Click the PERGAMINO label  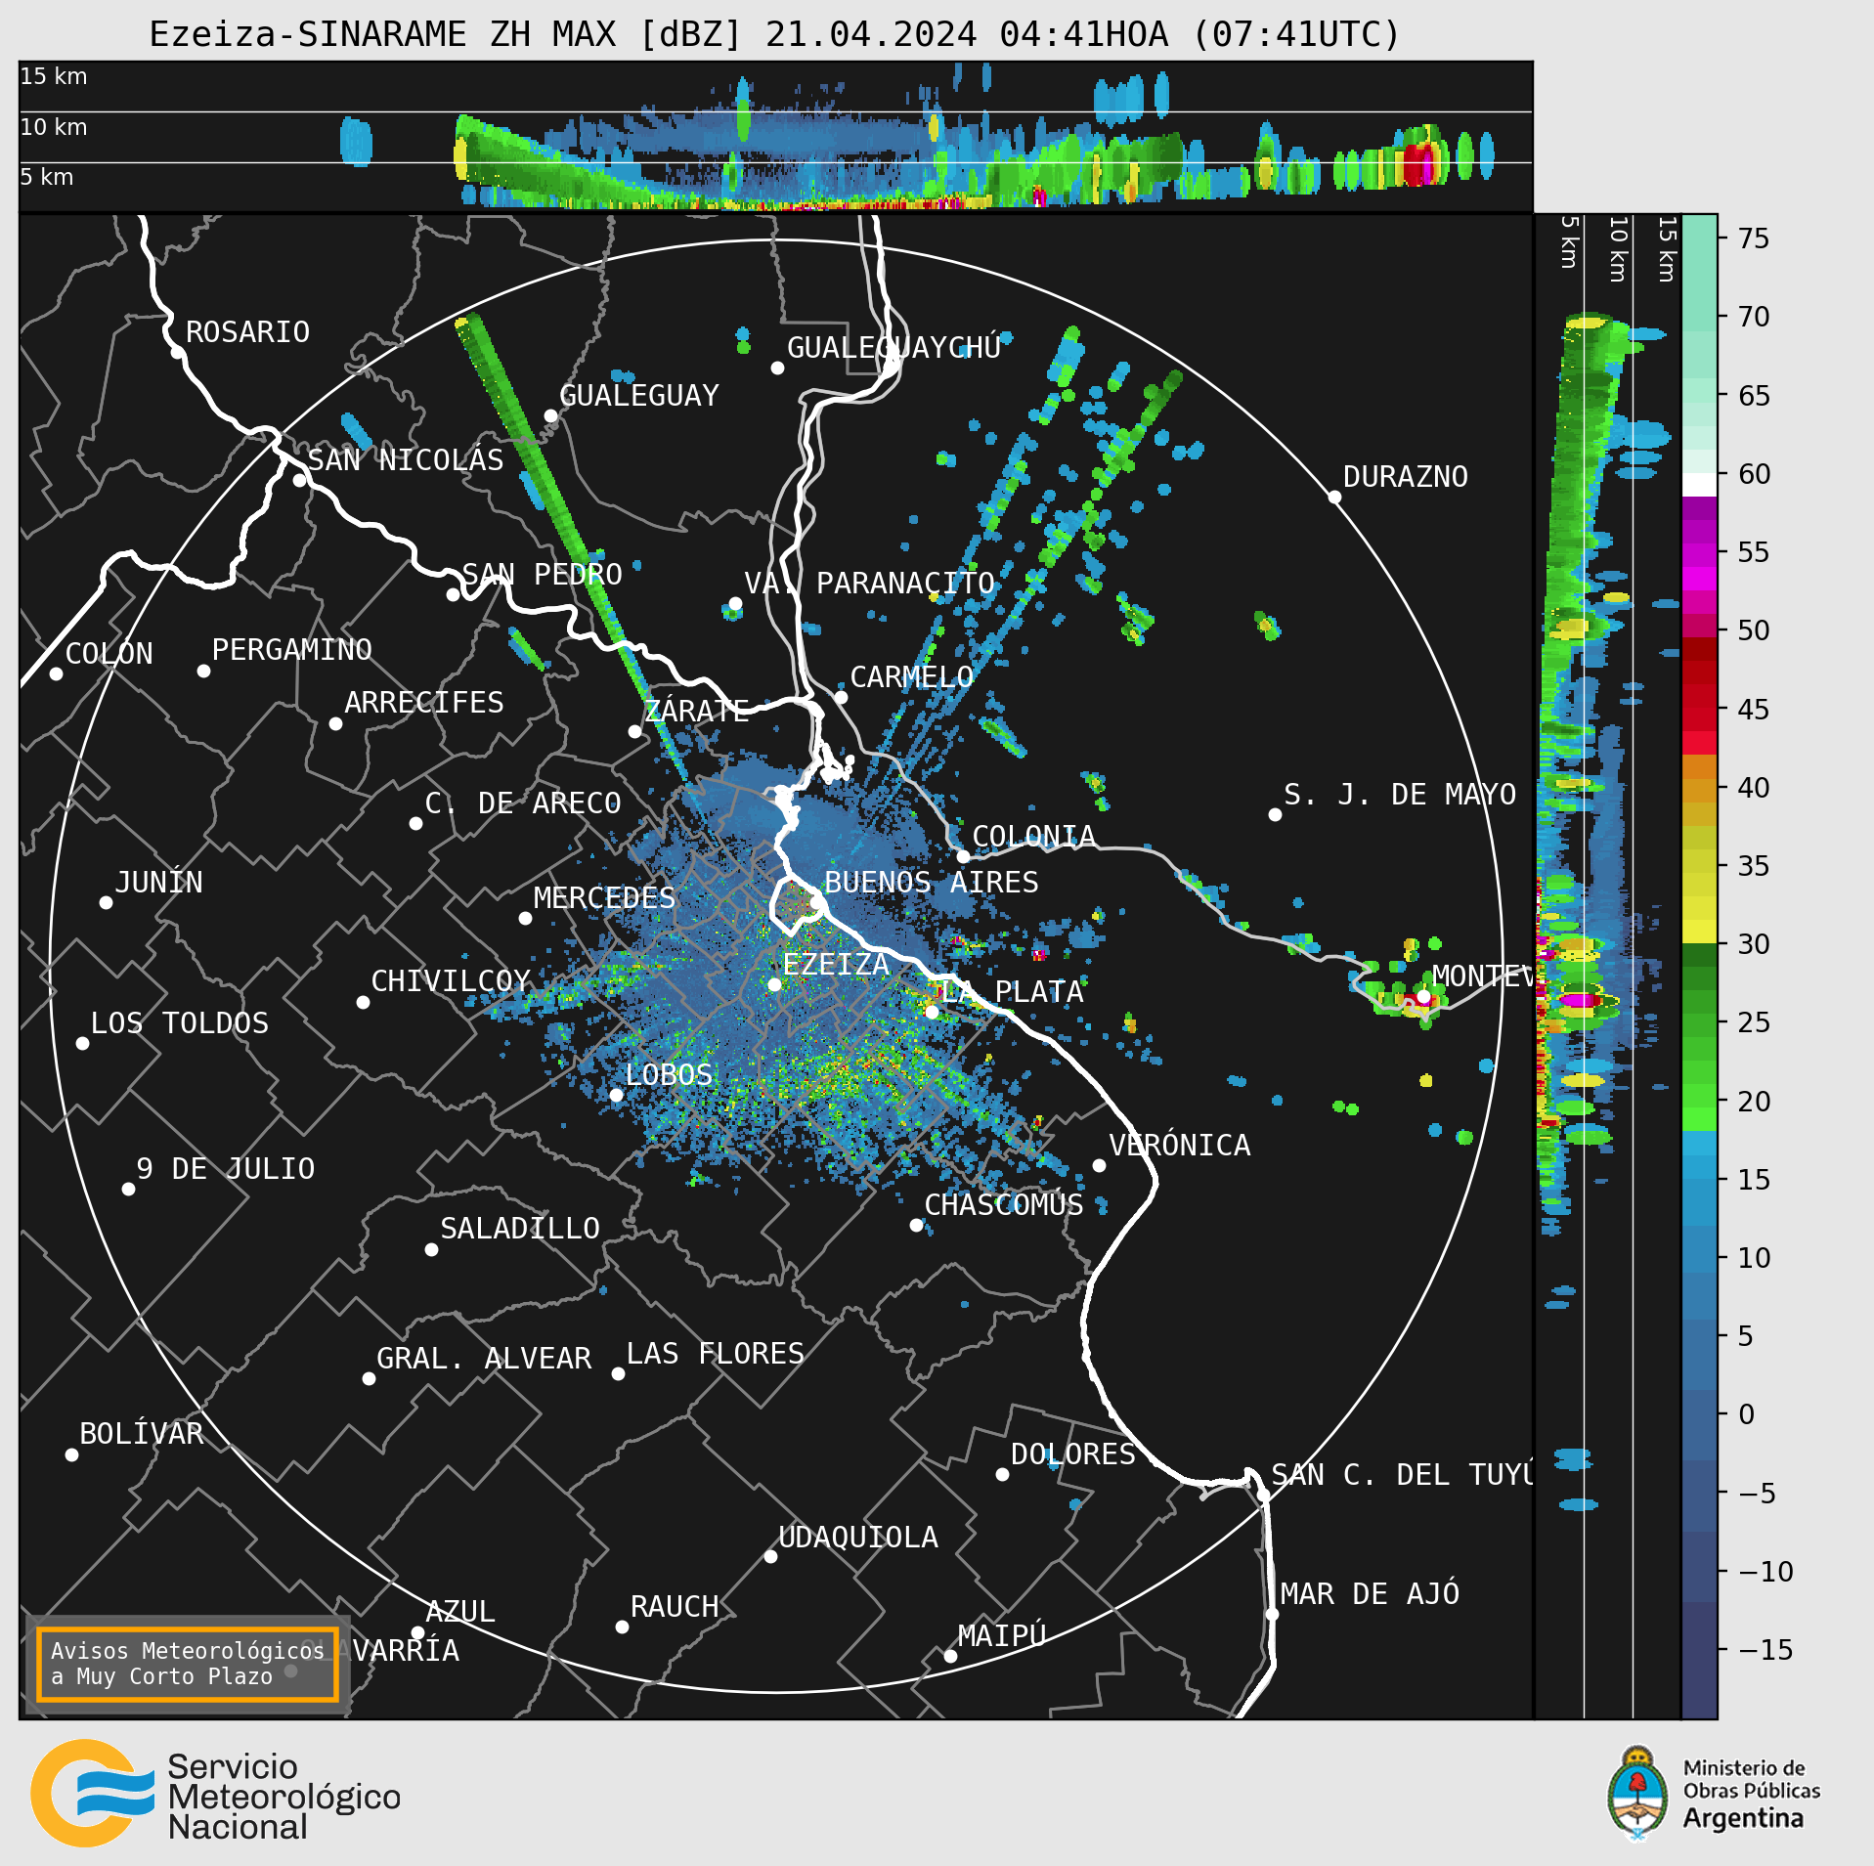click(291, 649)
